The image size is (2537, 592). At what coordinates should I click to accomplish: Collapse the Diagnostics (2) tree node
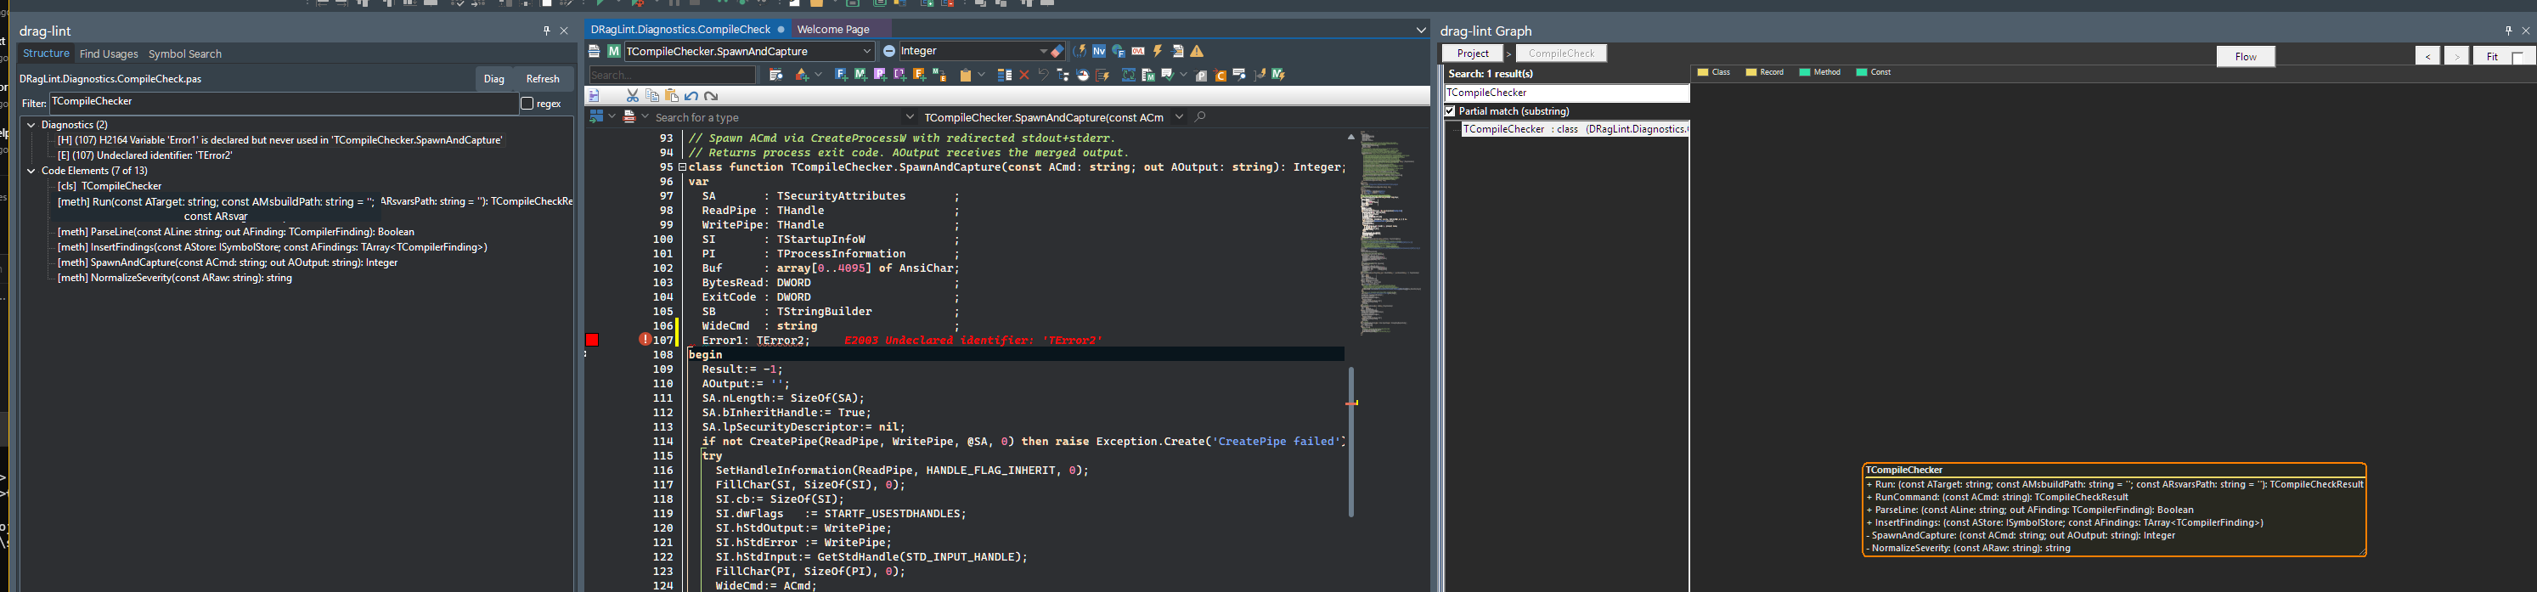pos(31,125)
